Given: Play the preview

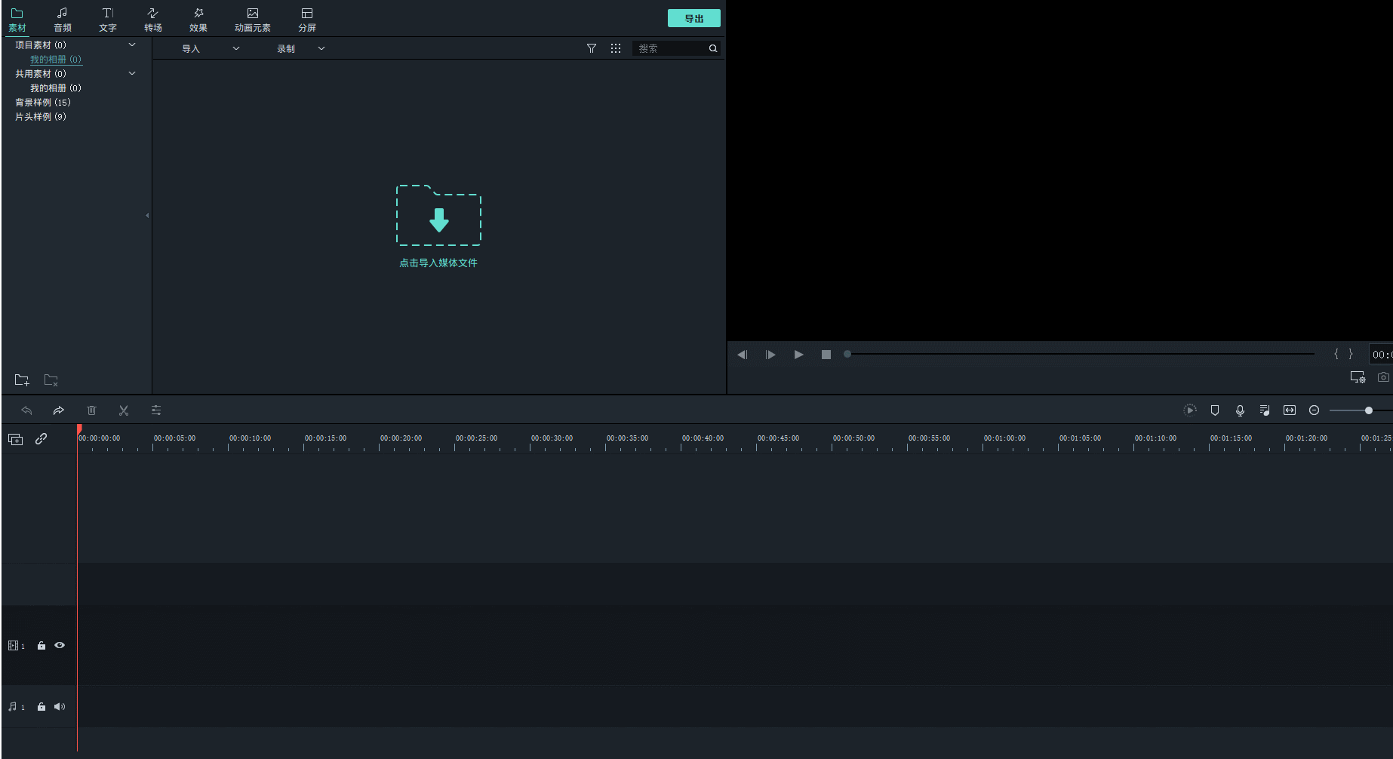Looking at the screenshot, I should pos(798,355).
